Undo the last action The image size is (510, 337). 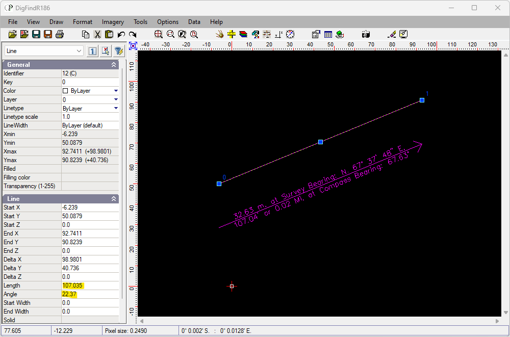121,34
